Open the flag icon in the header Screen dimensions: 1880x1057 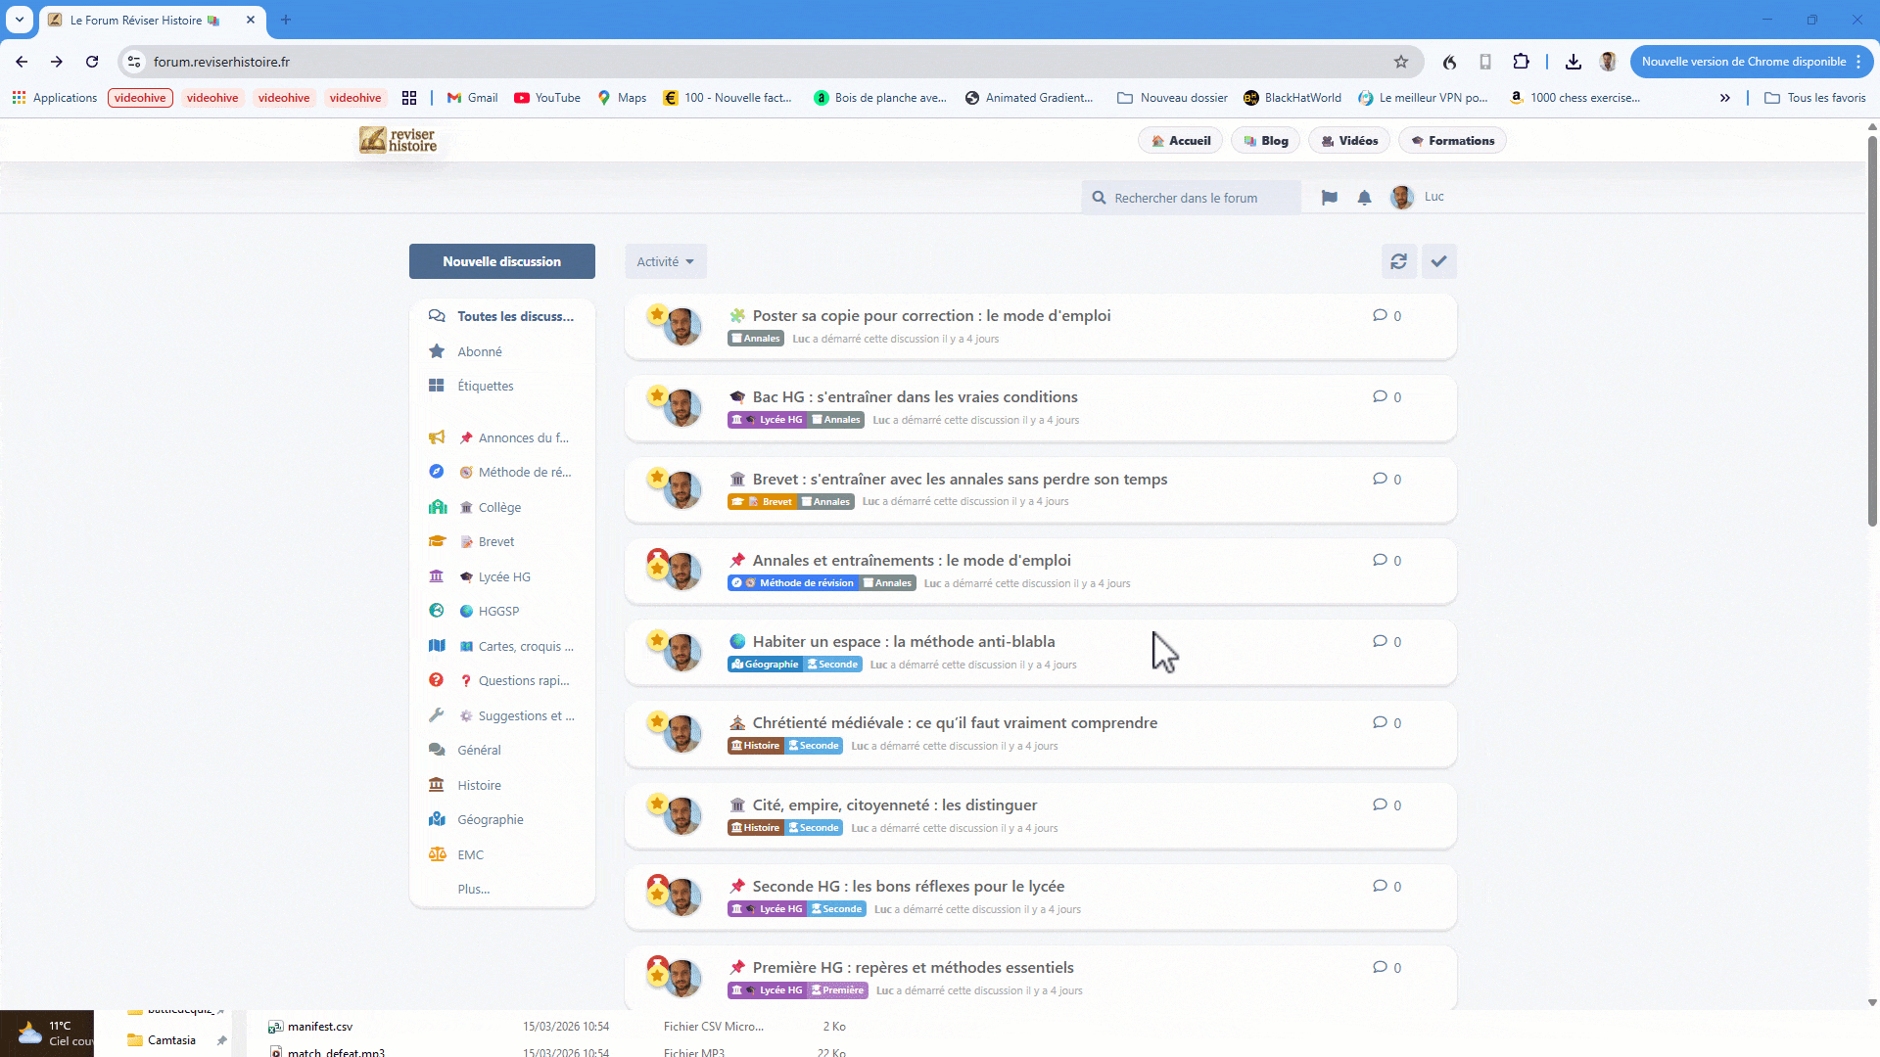coord(1329,197)
